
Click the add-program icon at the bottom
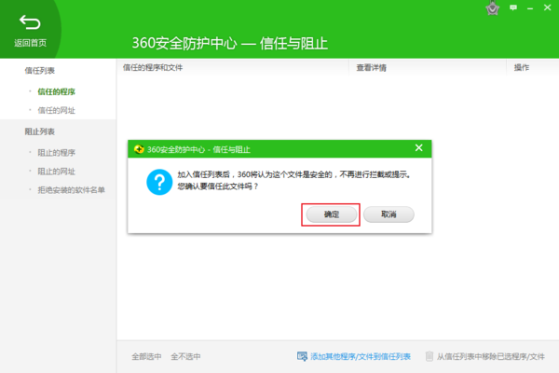[x=302, y=356]
